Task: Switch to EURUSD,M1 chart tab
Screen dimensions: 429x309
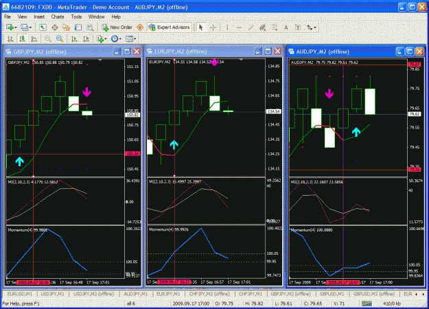Action: point(20,294)
